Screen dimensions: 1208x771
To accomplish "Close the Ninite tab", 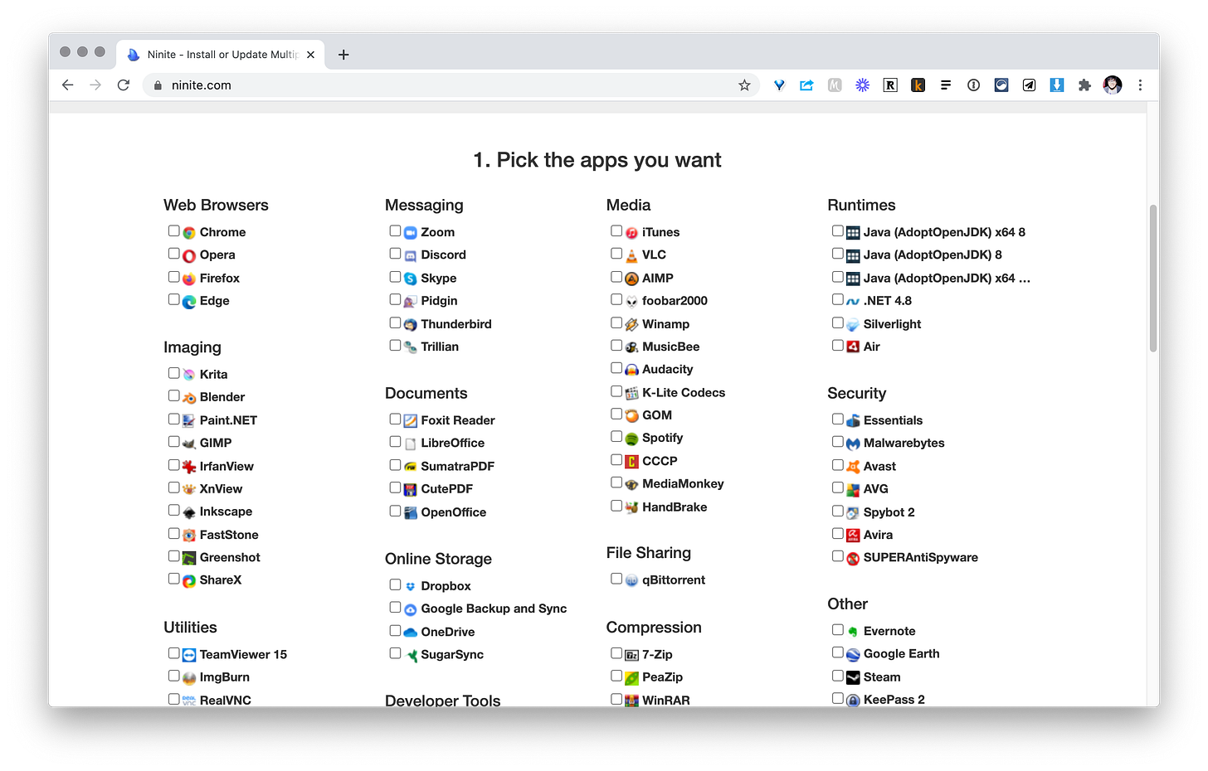I will pyautogui.click(x=310, y=55).
